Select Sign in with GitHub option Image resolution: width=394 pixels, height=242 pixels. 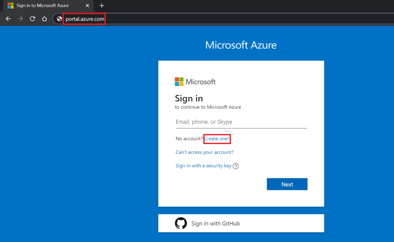click(x=241, y=223)
